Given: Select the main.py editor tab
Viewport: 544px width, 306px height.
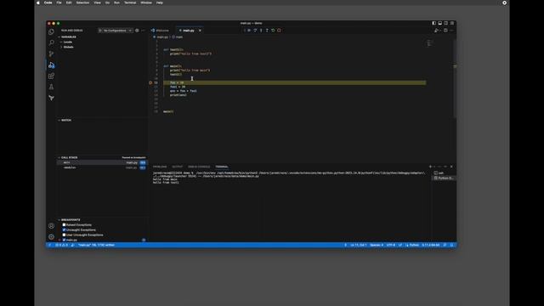Looking at the screenshot, I should click(189, 31).
